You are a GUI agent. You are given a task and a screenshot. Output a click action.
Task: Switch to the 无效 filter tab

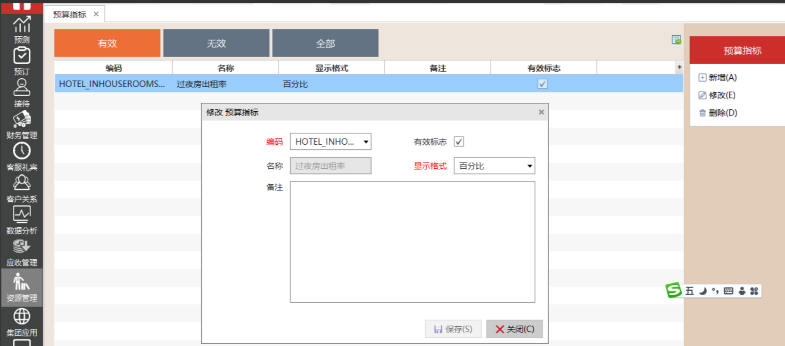[x=216, y=43]
